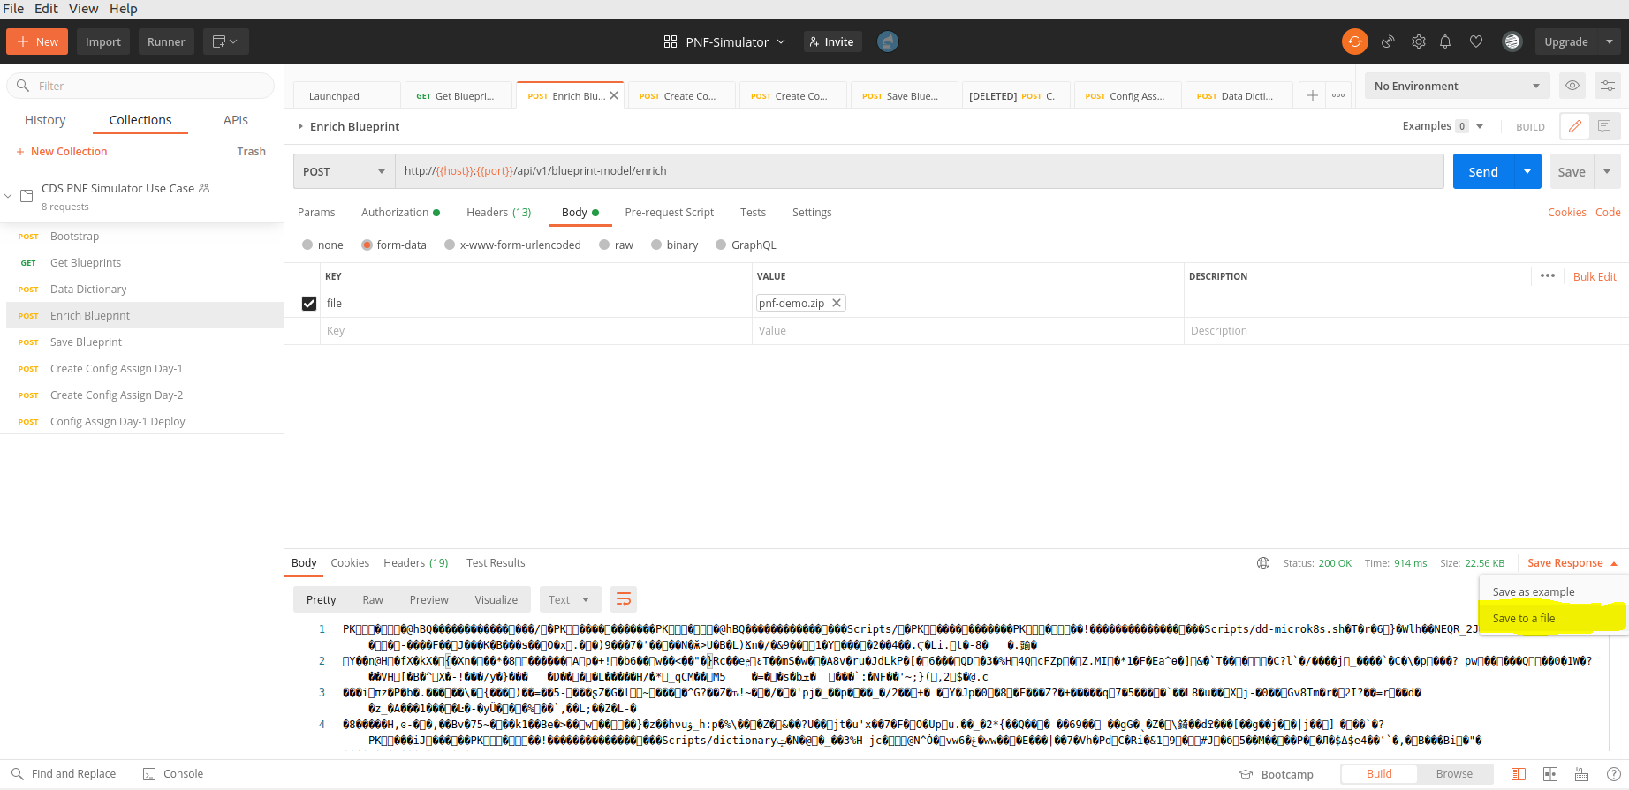Open the Text format dropdown in response

coord(570,599)
